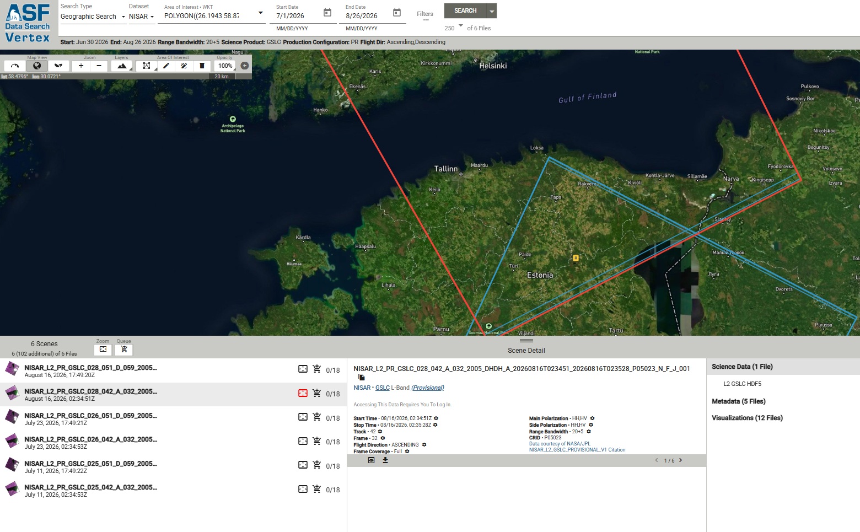Click the ASF Data Search Vertex logo
This screenshot has height=532, width=860.
point(28,23)
